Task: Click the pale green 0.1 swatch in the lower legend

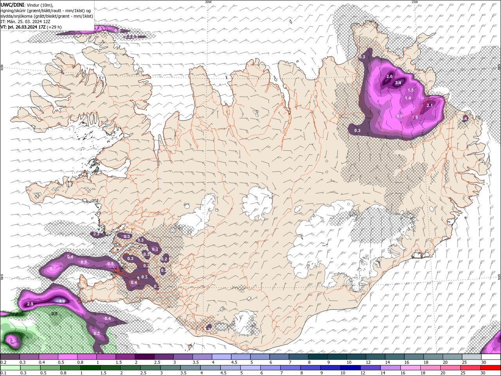Action: (x=10, y=367)
